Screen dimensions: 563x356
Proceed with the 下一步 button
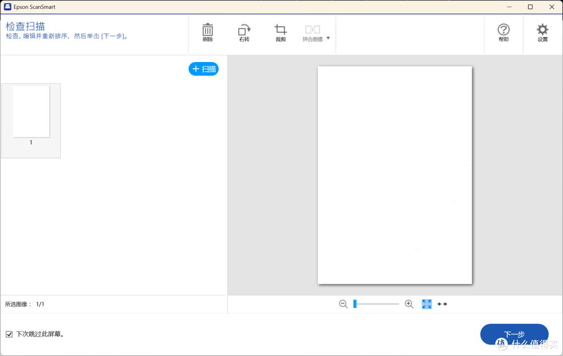[x=514, y=334]
